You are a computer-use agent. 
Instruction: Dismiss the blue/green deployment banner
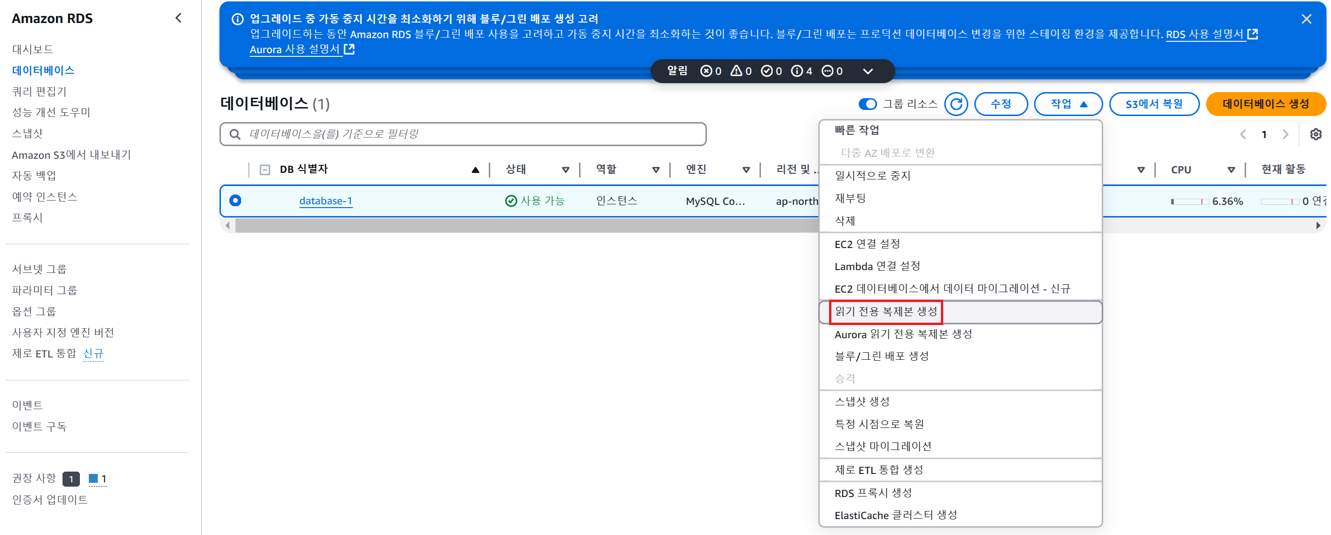pyautogui.click(x=1306, y=19)
